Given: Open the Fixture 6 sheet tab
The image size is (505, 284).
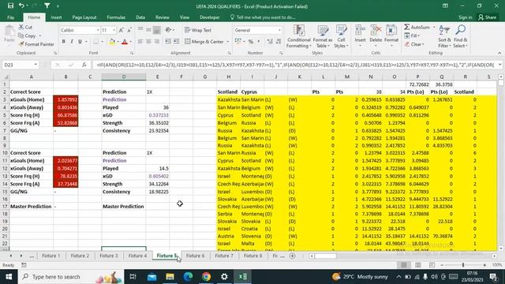Looking at the screenshot, I should point(195,256).
